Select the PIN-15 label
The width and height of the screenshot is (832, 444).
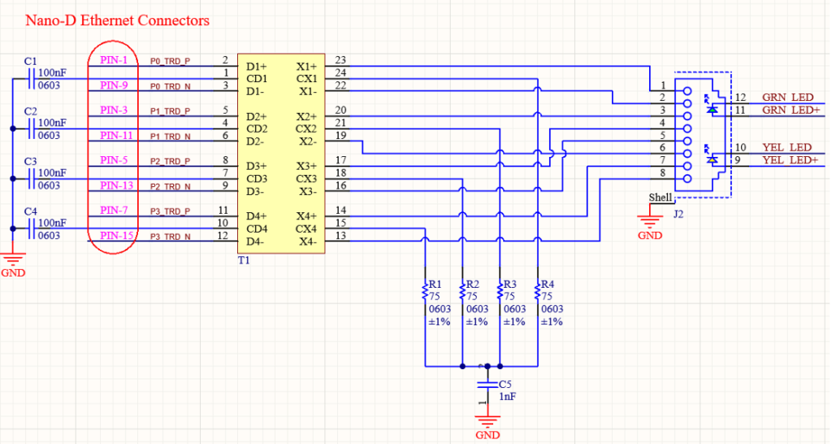click(116, 235)
